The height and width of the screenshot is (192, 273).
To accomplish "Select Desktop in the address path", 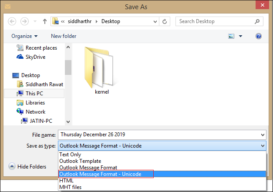I will (111, 21).
